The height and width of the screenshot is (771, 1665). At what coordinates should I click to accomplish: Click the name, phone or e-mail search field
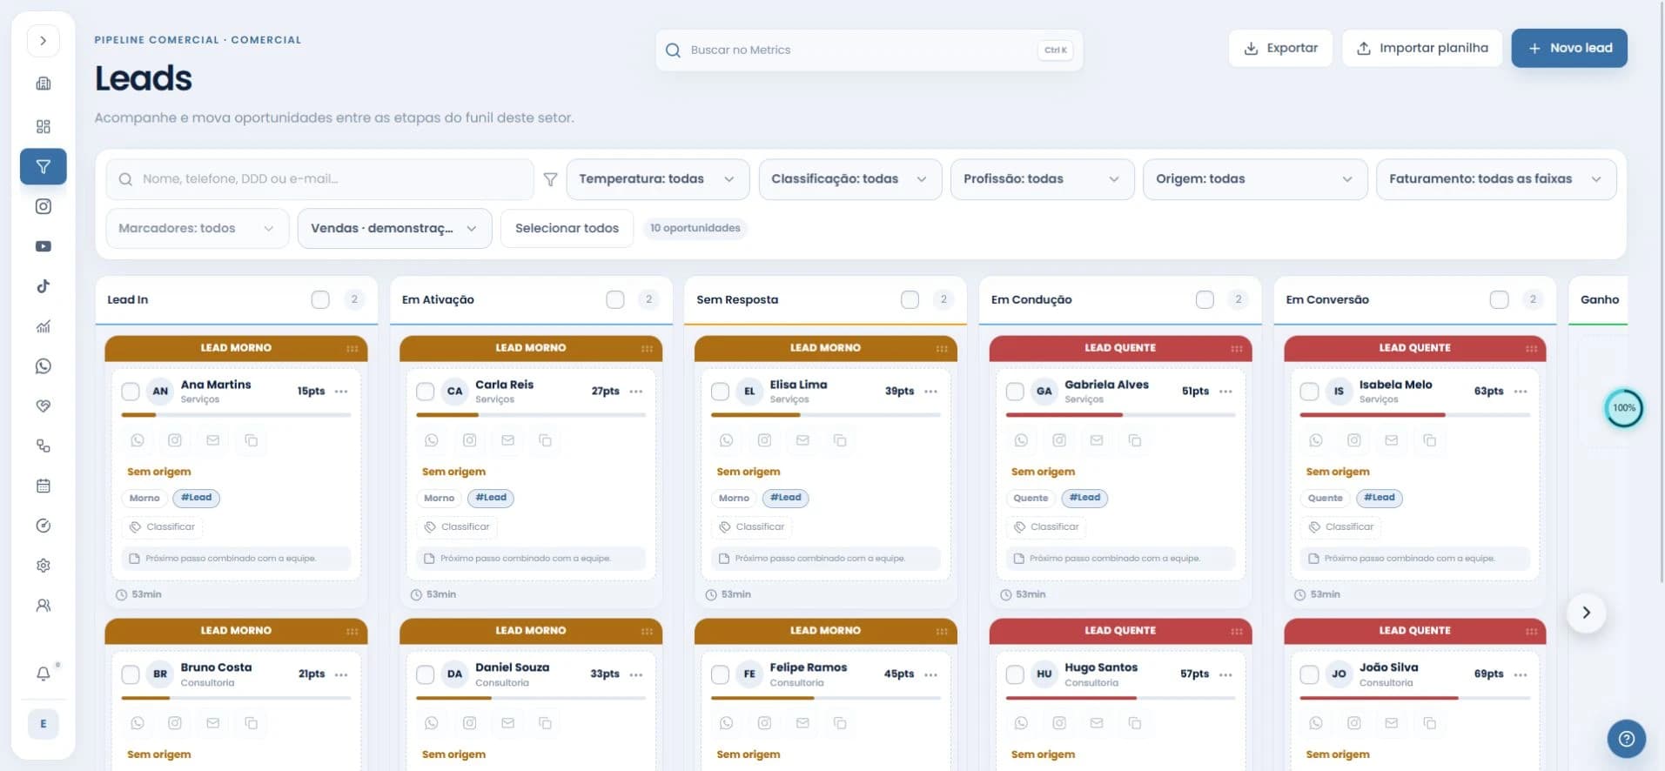click(x=319, y=179)
